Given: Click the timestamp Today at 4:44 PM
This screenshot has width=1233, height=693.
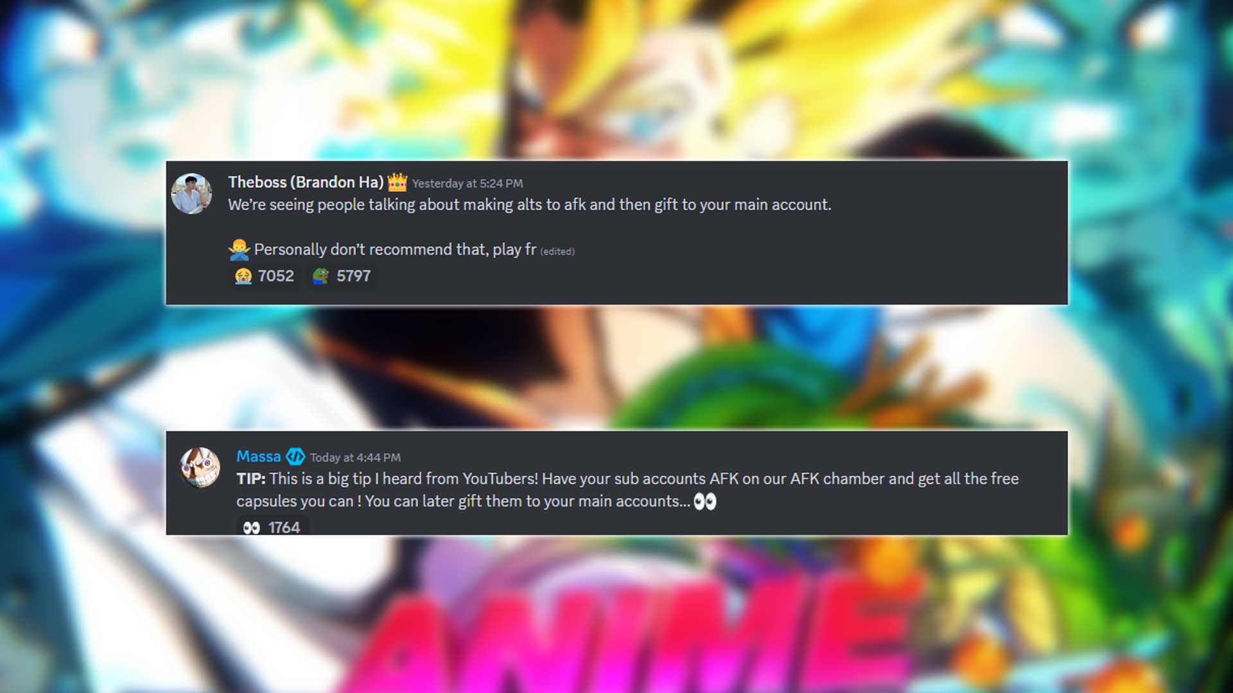Looking at the screenshot, I should pos(355,458).
